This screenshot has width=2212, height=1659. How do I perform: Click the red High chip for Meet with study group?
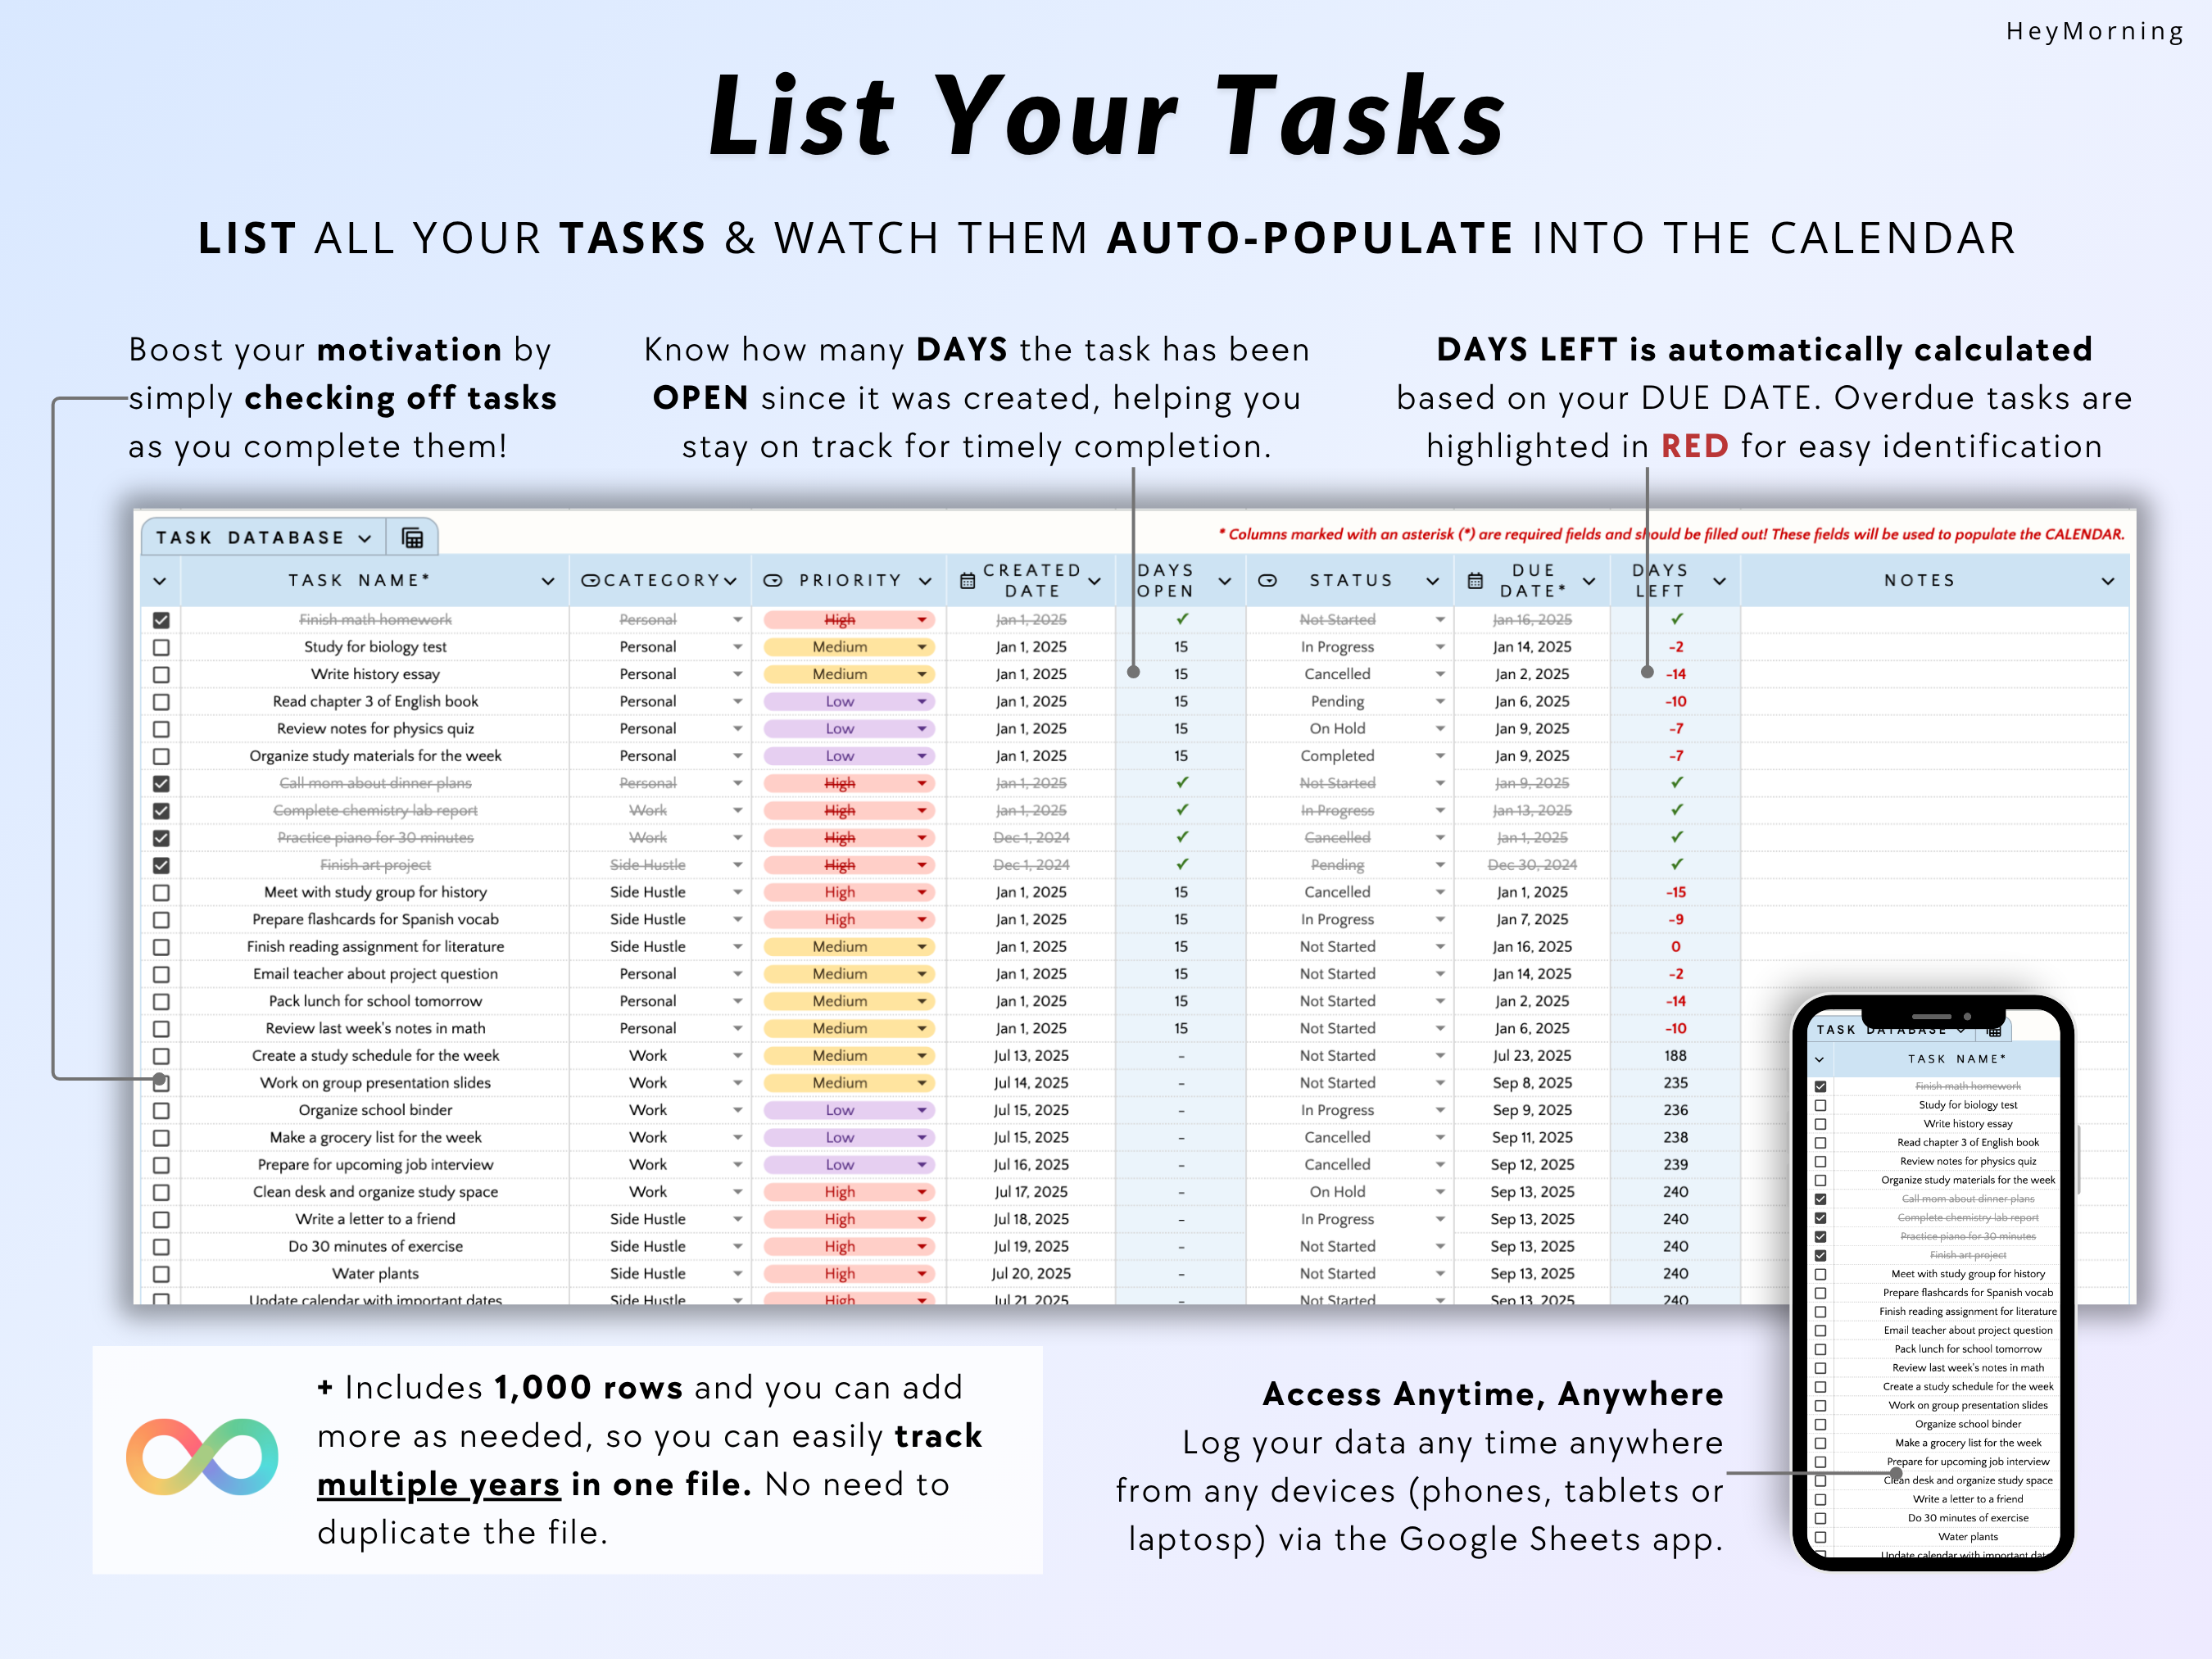pyautogui.click(x=840, y=892)
